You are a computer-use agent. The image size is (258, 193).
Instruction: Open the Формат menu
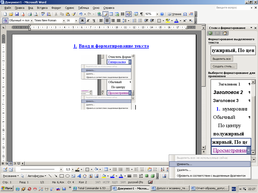pyautogui.click(x=56, y=8)
